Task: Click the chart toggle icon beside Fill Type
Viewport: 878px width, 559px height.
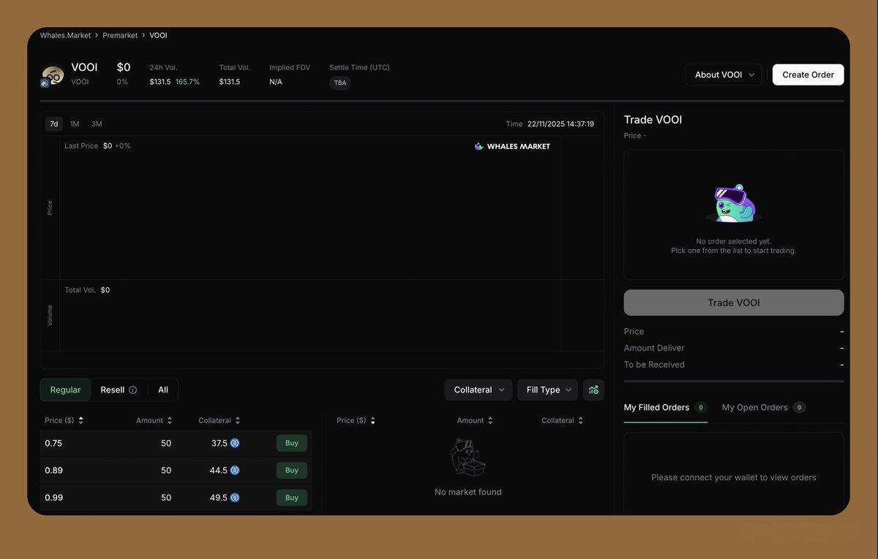Action: click(593, 390)
